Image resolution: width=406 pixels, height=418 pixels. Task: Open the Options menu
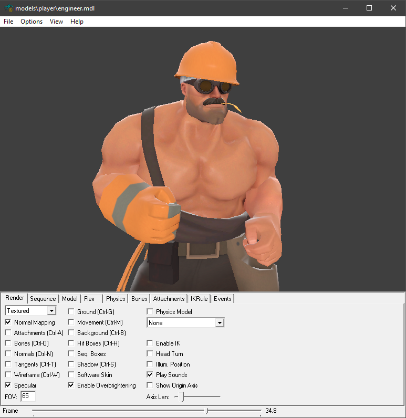click(x=32, y=22)
